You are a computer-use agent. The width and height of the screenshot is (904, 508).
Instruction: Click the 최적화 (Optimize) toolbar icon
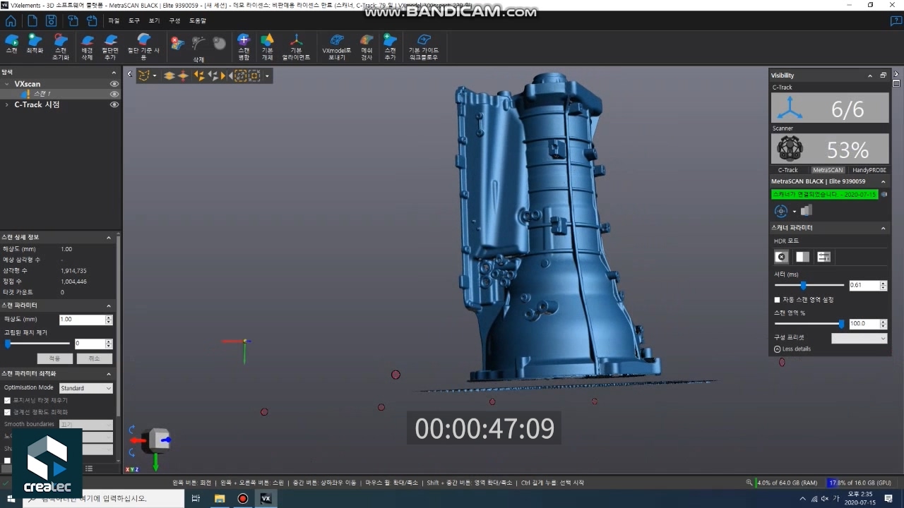[x=35, y=41]
